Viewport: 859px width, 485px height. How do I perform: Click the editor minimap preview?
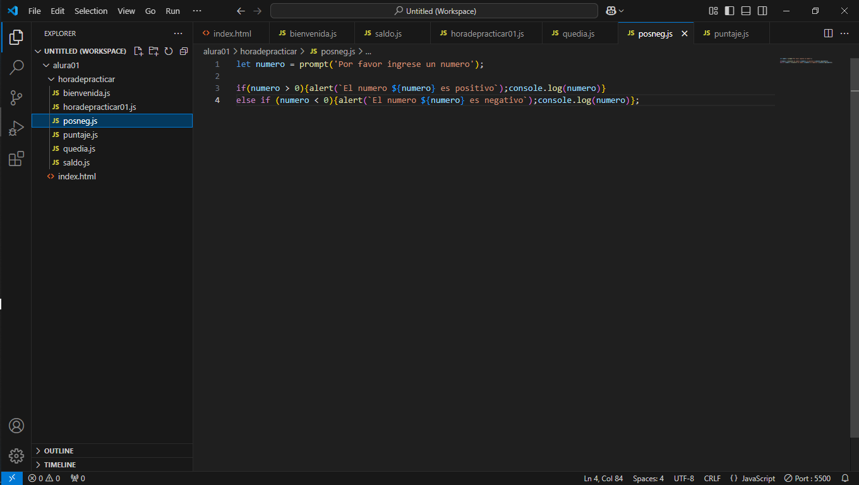[x=806, y=61]
